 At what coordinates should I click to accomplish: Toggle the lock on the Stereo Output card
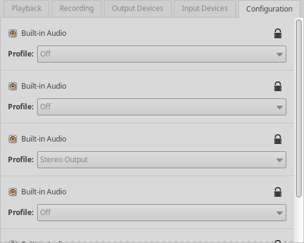(x=278, y=139)
